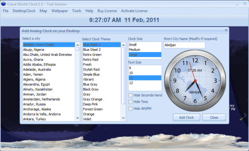
Task: Click the Short City Name input field
Action: coord(184,45)
